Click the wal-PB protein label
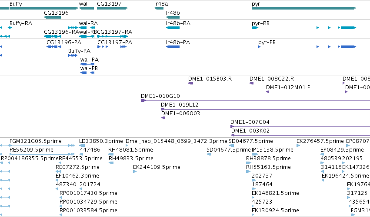This screenshot has height=217, width=370. (x=89, y=68)
